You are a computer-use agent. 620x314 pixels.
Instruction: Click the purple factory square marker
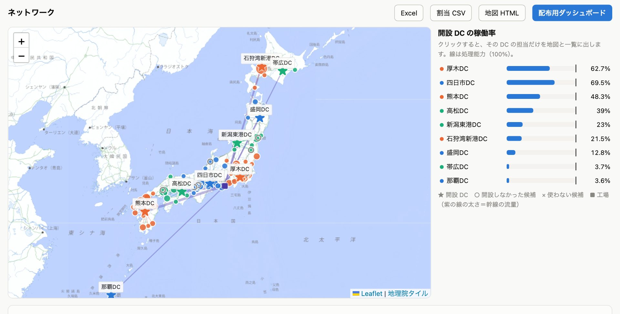(x=225, y=186)
